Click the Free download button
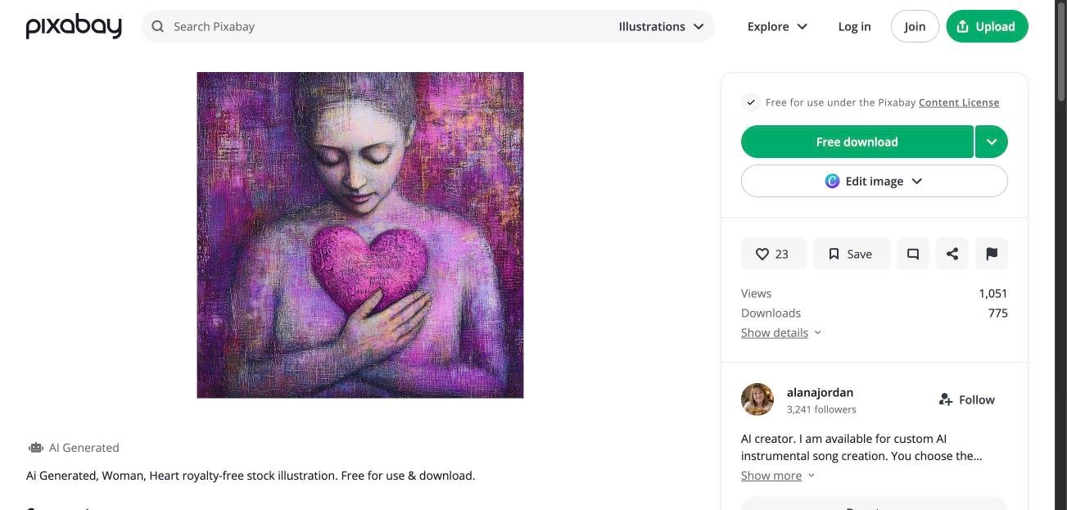 pyautogui.click(x=857, y=141)
